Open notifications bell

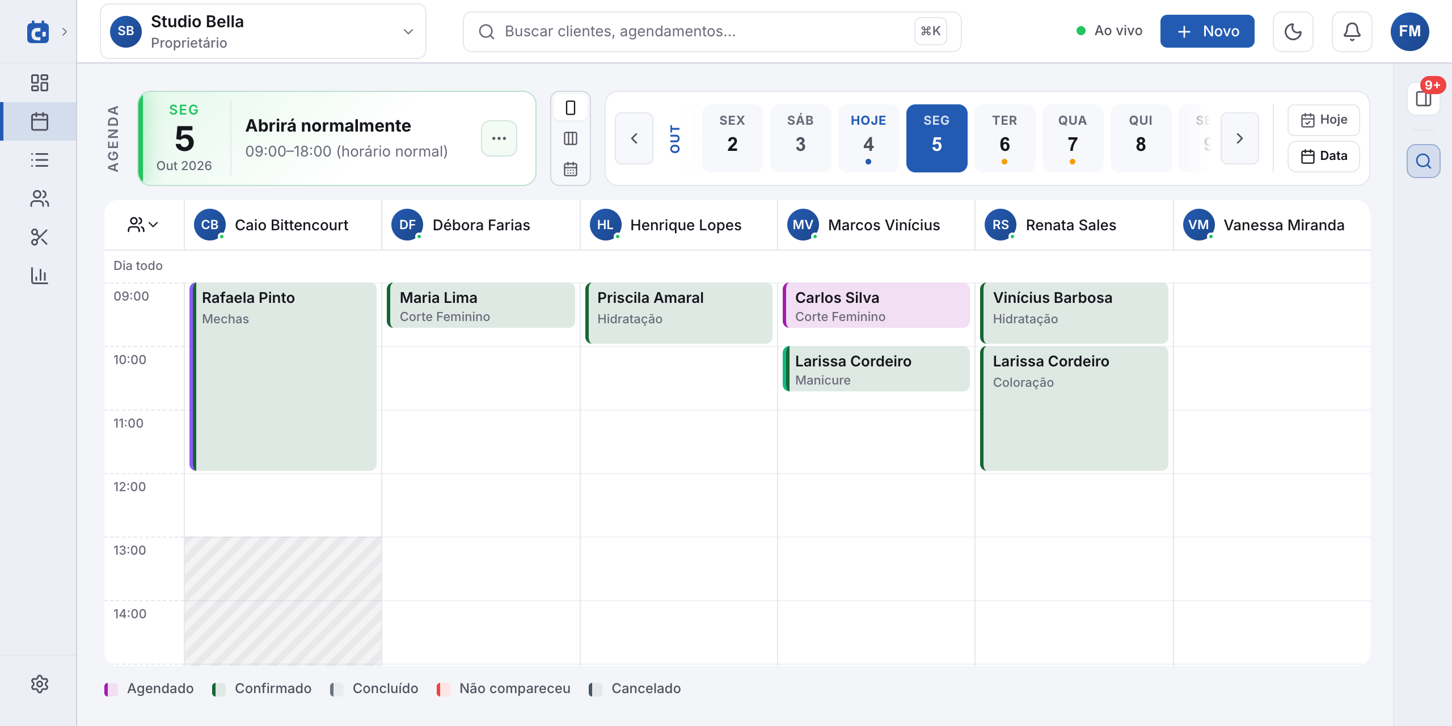coord(1352,32)
